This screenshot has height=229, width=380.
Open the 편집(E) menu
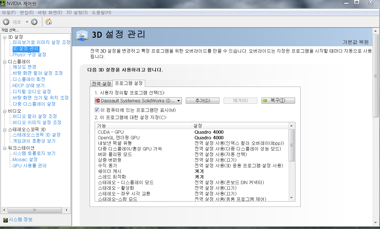click(x=27, y=13)
